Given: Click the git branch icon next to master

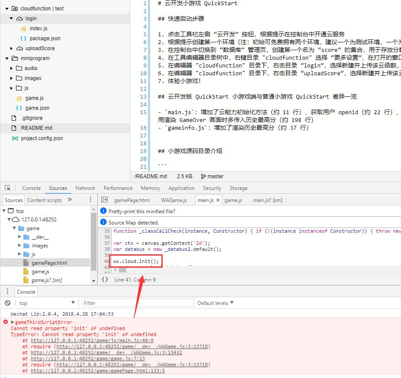Looking at the screenshot, I should click(203, 176).
